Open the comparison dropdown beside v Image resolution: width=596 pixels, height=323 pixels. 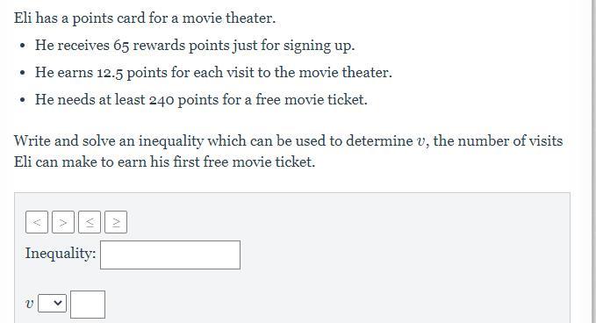point(52,303)
